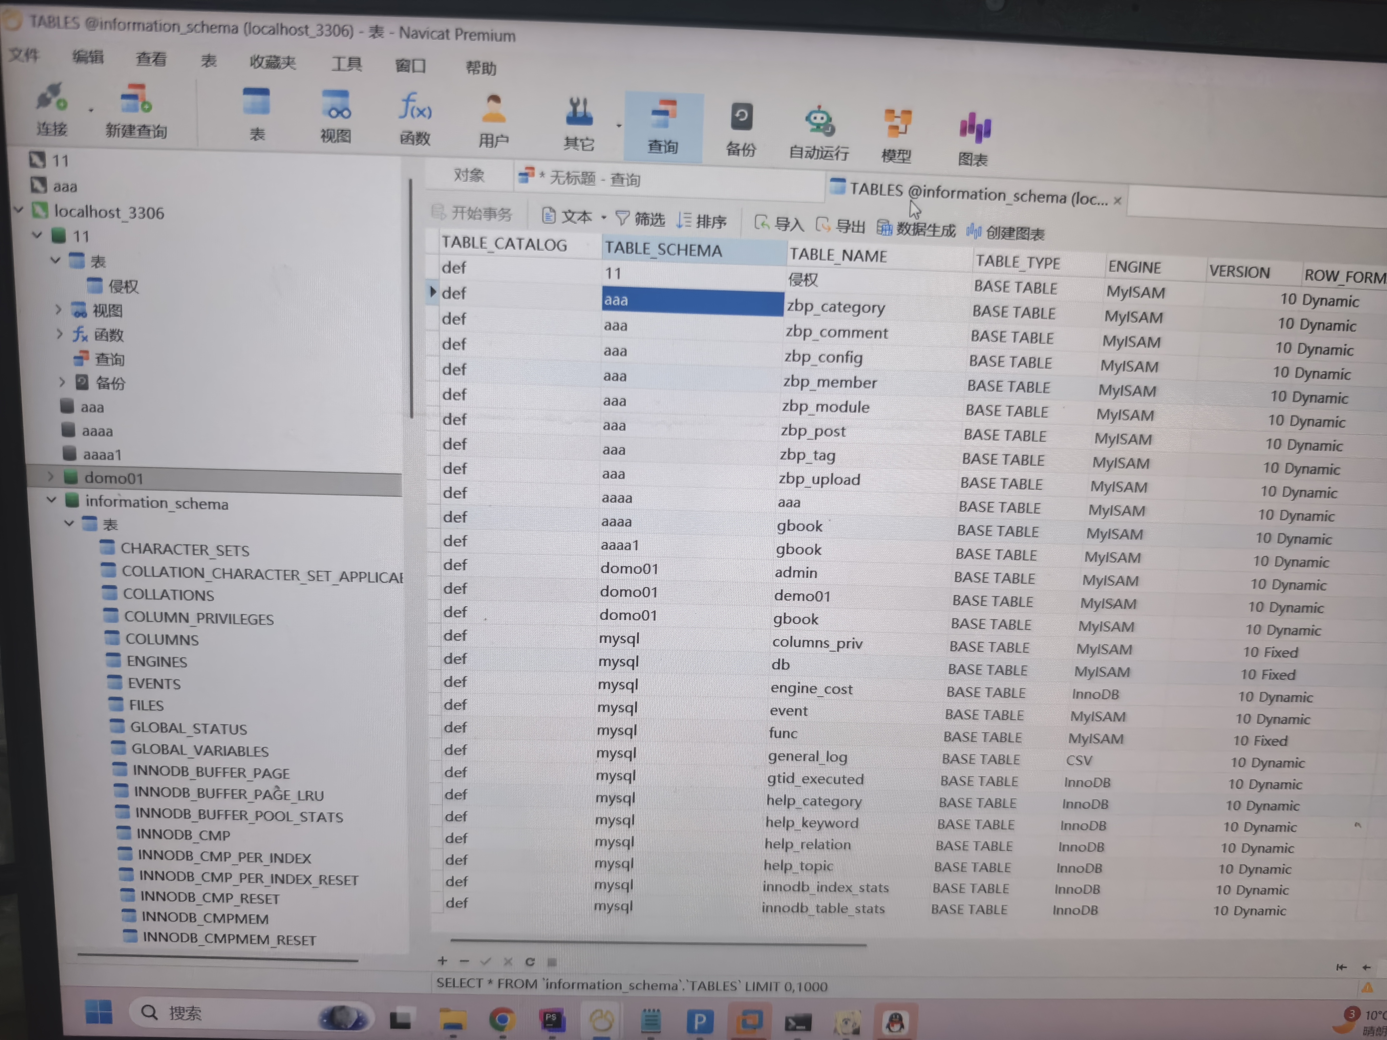Click the TABLE_NAME column header
Viewport: 1387px width, 1040px height.
point(838,255)
